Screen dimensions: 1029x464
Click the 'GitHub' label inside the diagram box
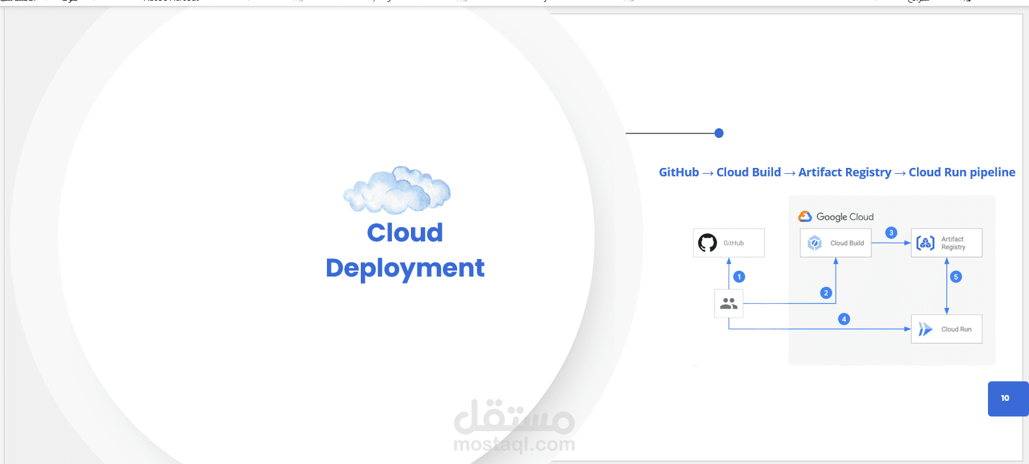click(733, 243)
